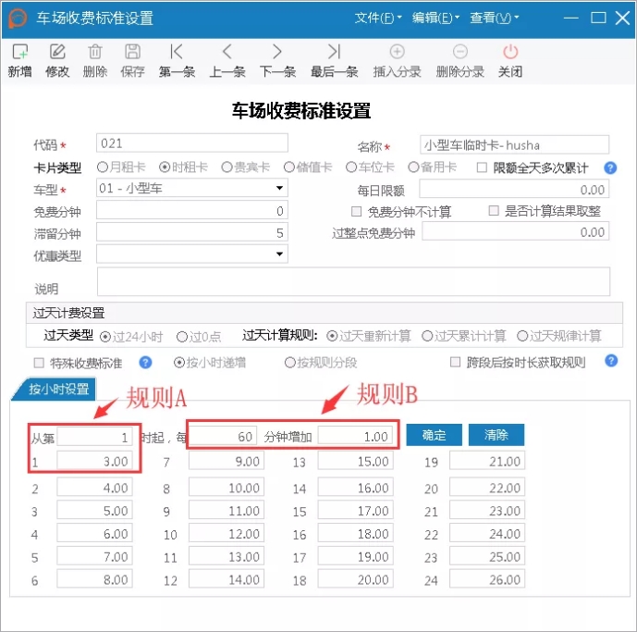Go to 最后一条 (last record)

(x=334, y=52)
